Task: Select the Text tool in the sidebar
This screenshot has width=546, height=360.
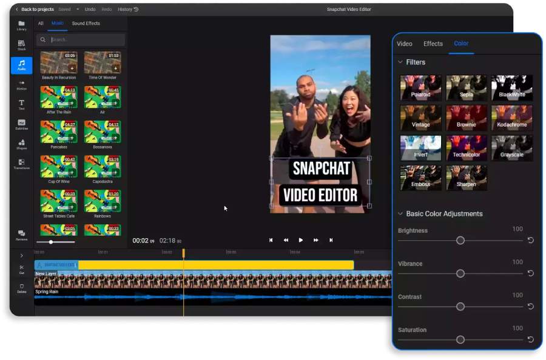Action: [x=22, y=105]
